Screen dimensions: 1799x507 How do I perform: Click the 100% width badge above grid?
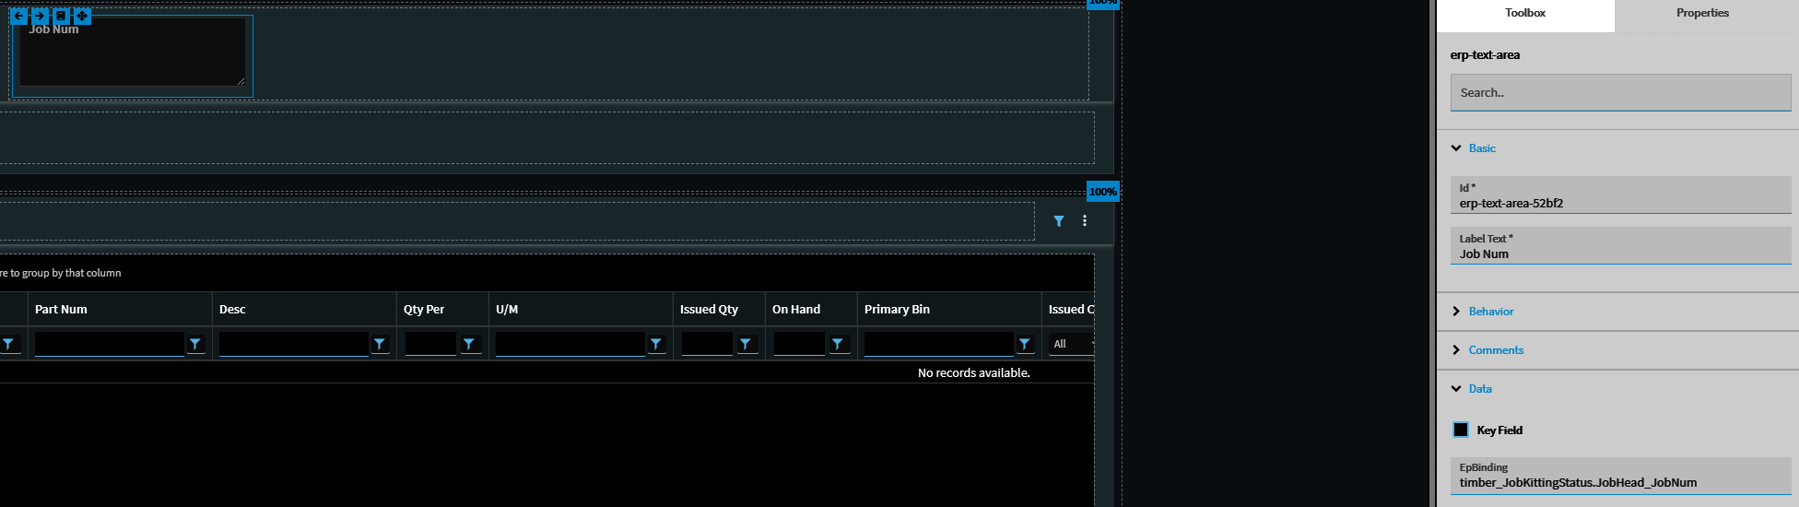pyautogui.click(x=1103, y=192)
